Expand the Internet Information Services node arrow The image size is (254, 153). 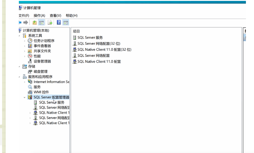25,82
